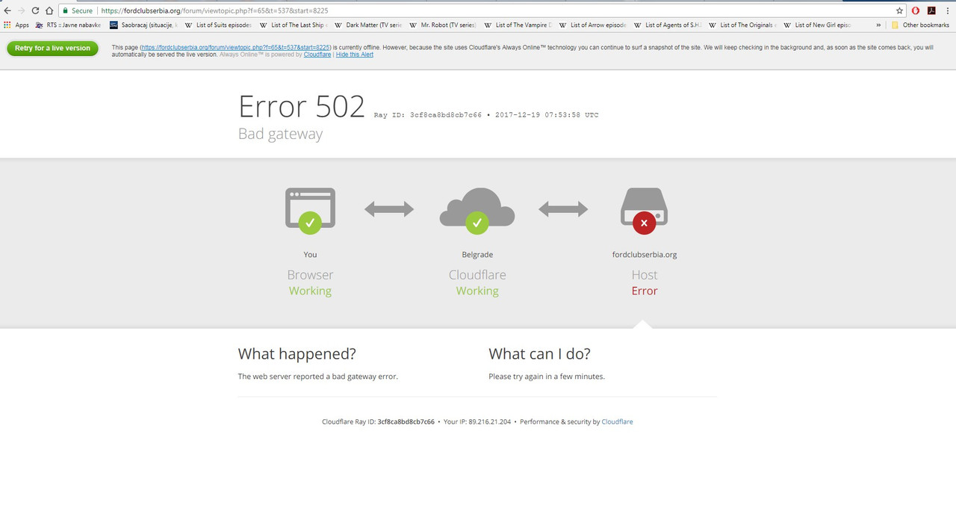
Task: Open List of The Last Ship bookmark
Action: [x=293, y=25]
